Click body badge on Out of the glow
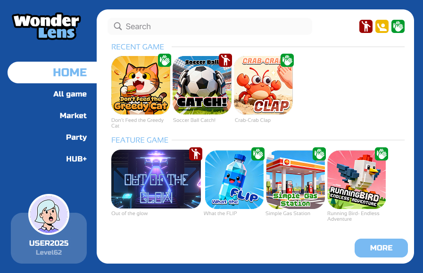 point(196,154)
